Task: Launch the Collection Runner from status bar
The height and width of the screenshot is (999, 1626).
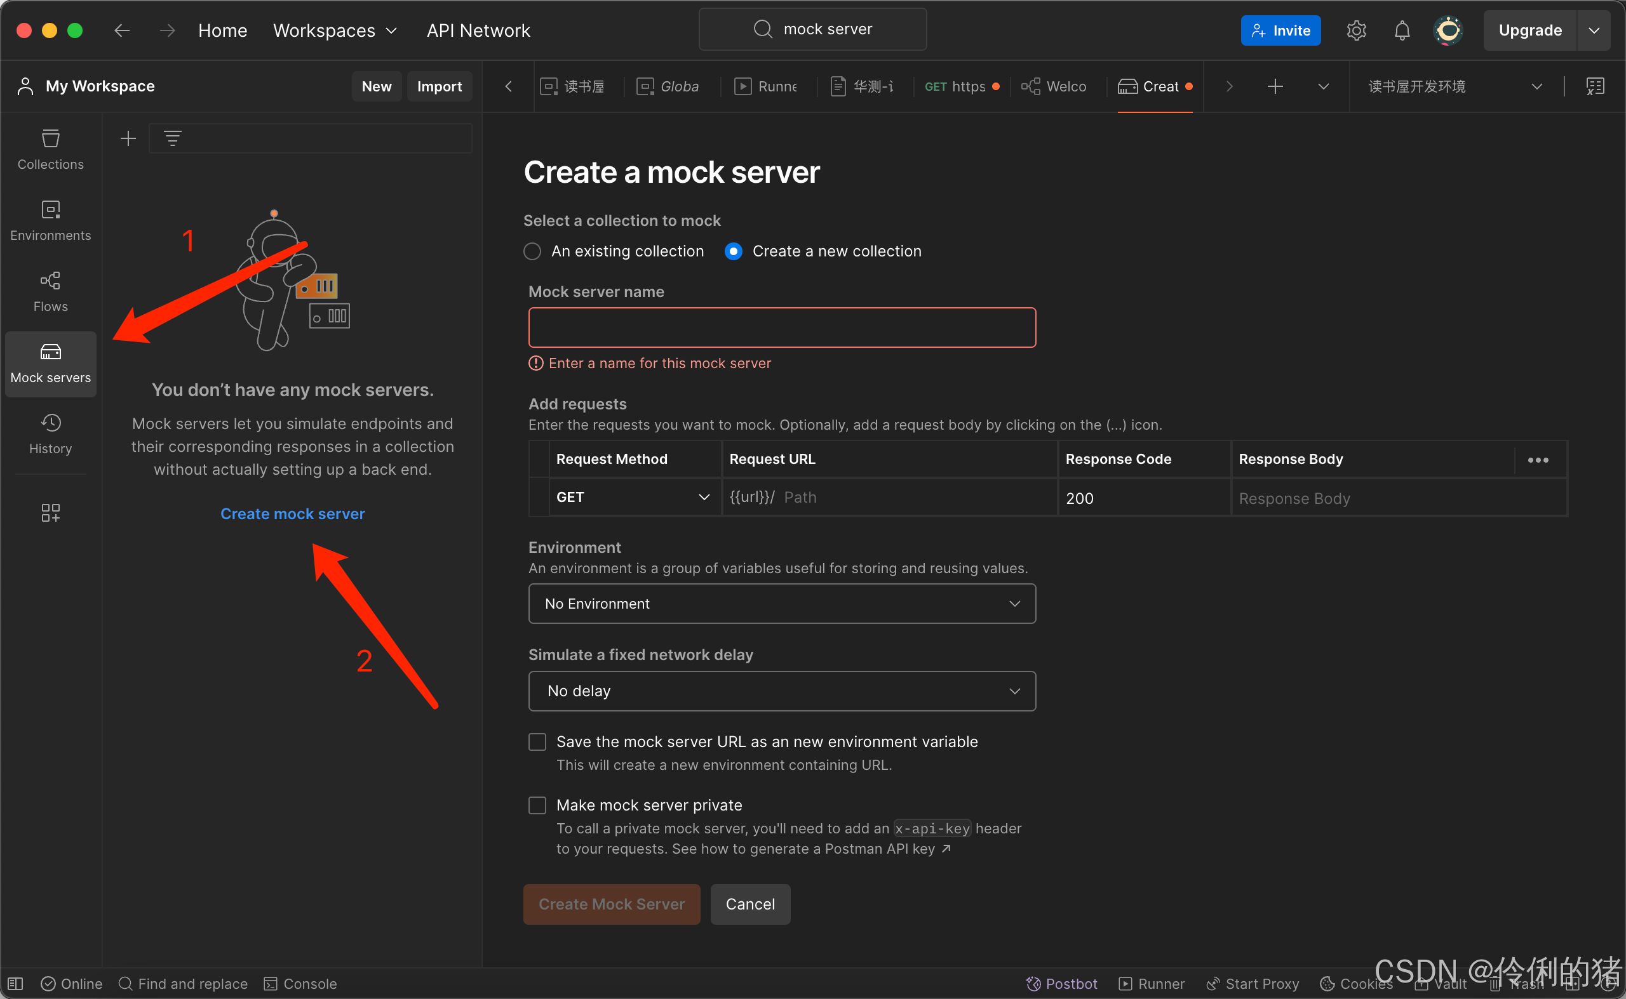Action: coord(1152,983)
